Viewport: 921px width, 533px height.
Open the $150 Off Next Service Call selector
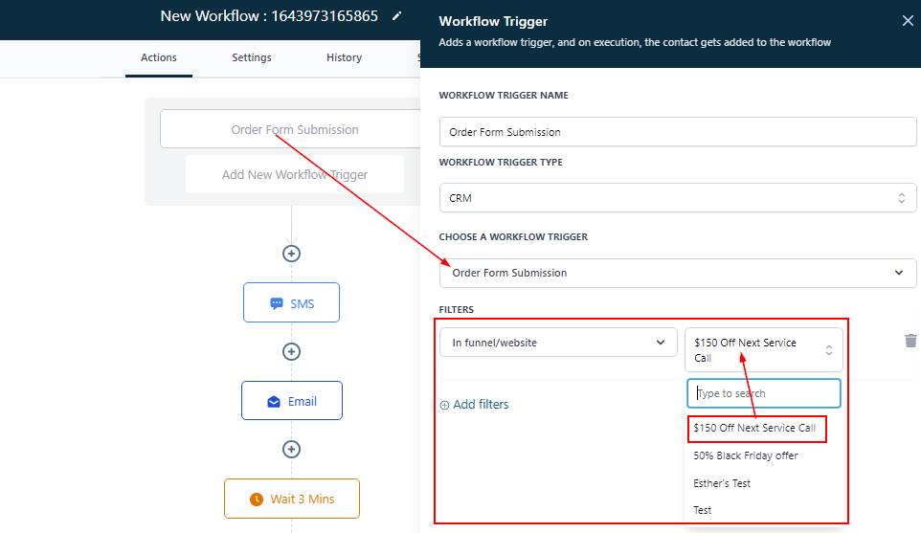tap(763, 350)
